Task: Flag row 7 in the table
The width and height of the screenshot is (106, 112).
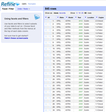Action: coord(50,39)
